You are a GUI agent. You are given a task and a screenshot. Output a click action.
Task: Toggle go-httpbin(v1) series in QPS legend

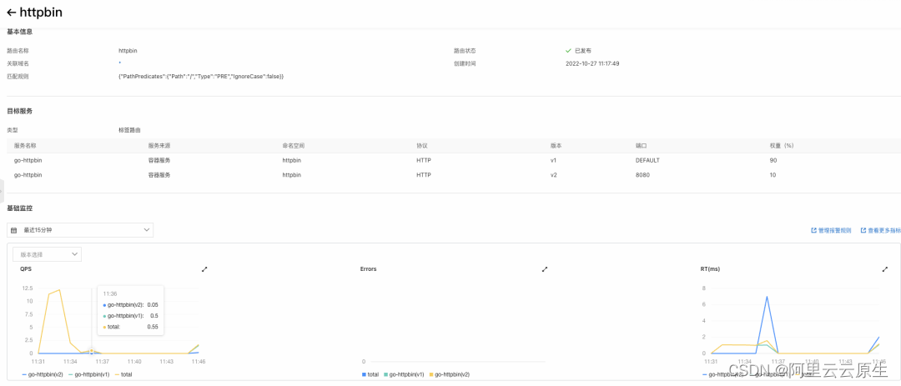pyautogui.click(x=89, y=374)
